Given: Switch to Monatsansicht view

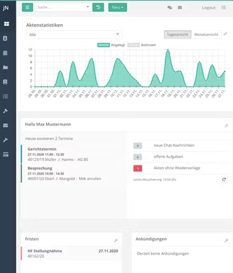Looking at the screenshot, I should tap(206, 34).
